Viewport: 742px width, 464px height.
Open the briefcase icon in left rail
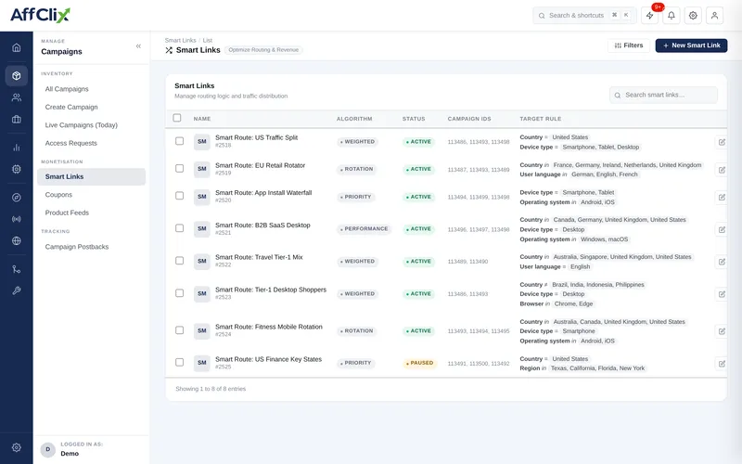[17, 120]
